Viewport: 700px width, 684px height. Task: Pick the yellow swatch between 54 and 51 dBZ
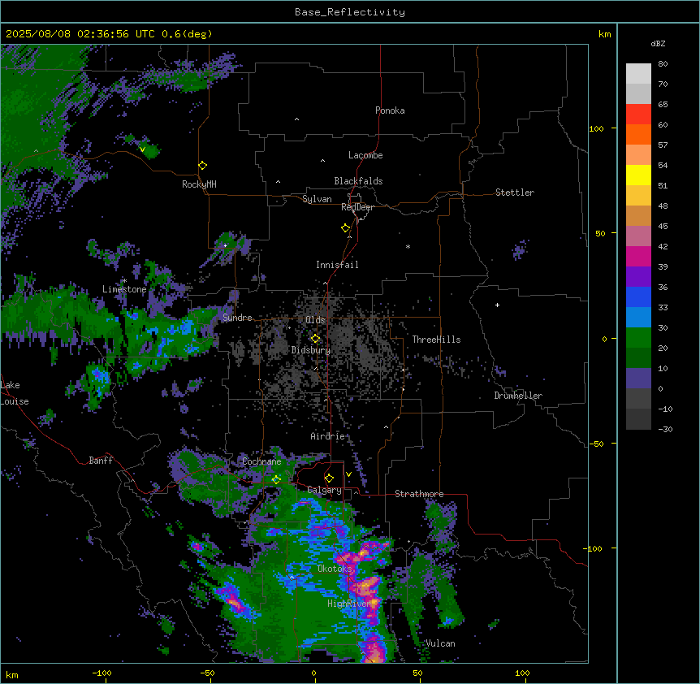click(x=638, y=175)
